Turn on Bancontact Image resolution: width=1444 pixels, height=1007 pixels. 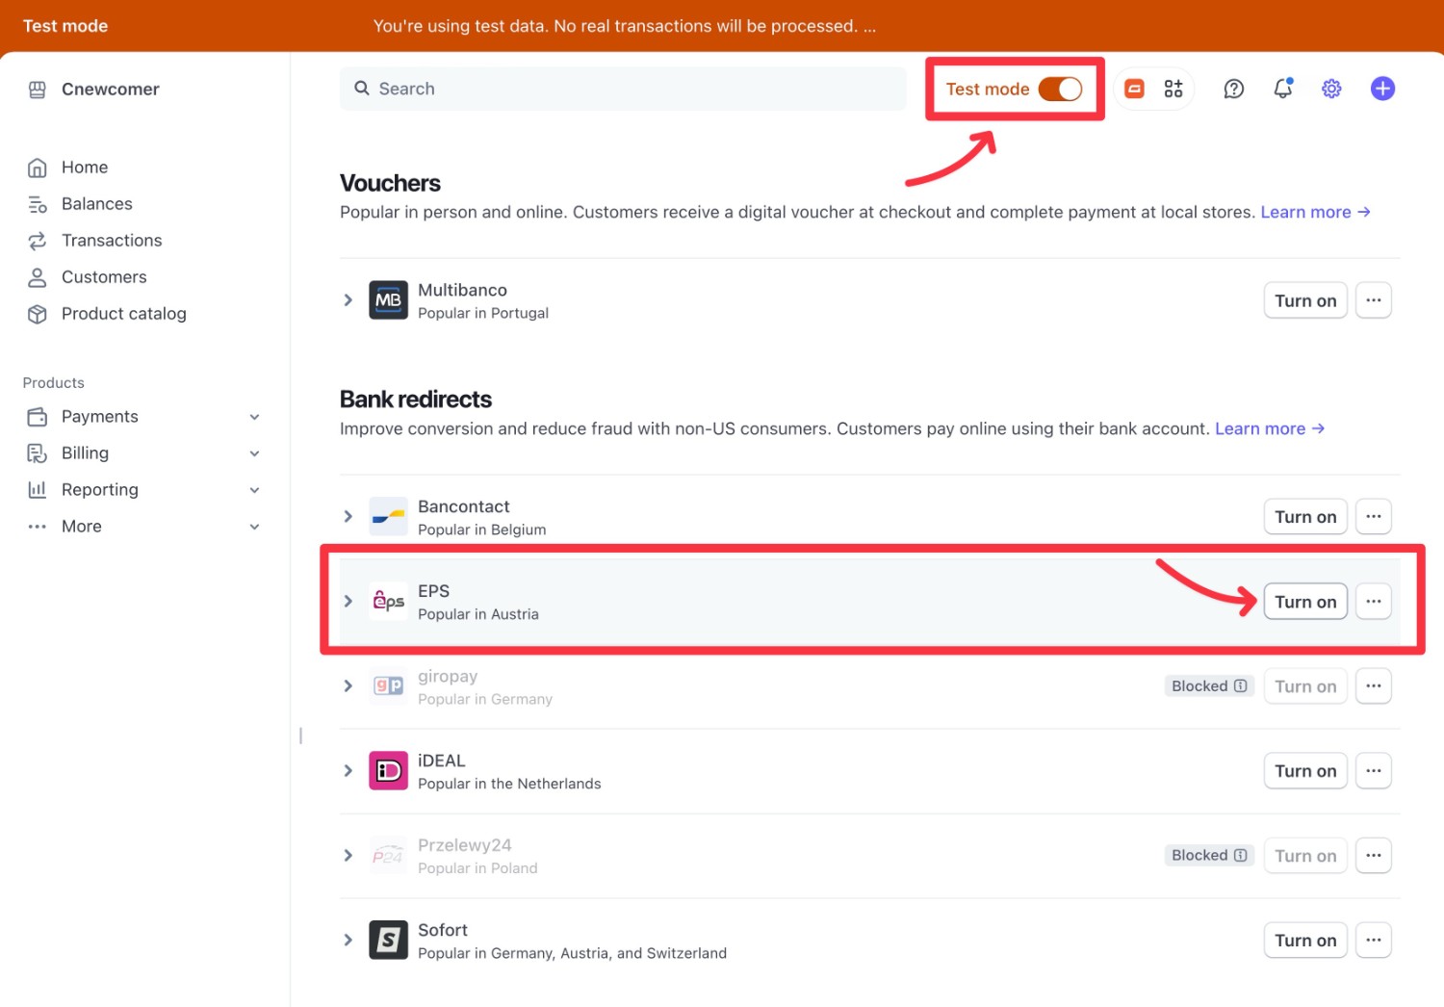1305,517
